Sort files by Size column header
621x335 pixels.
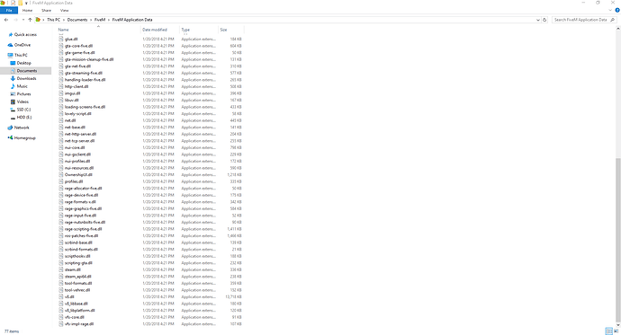coord(224,30)
